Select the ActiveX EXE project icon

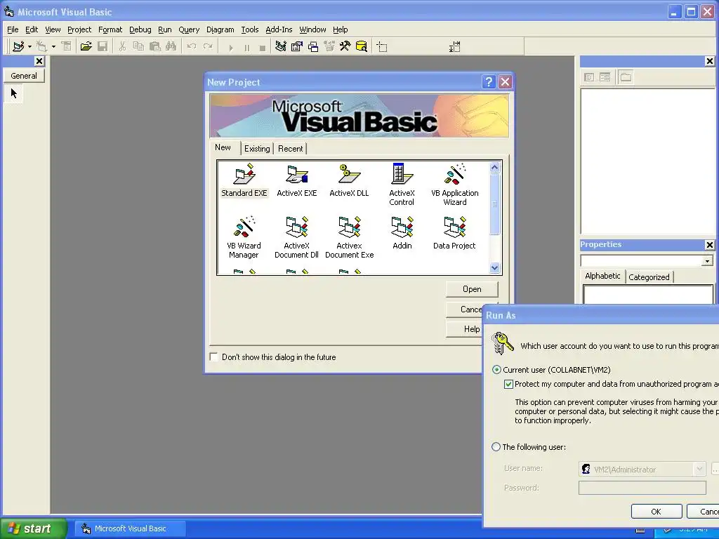297,180
